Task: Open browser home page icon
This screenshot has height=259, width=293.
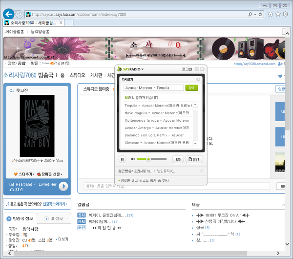Action: click(x=270, y=14)
